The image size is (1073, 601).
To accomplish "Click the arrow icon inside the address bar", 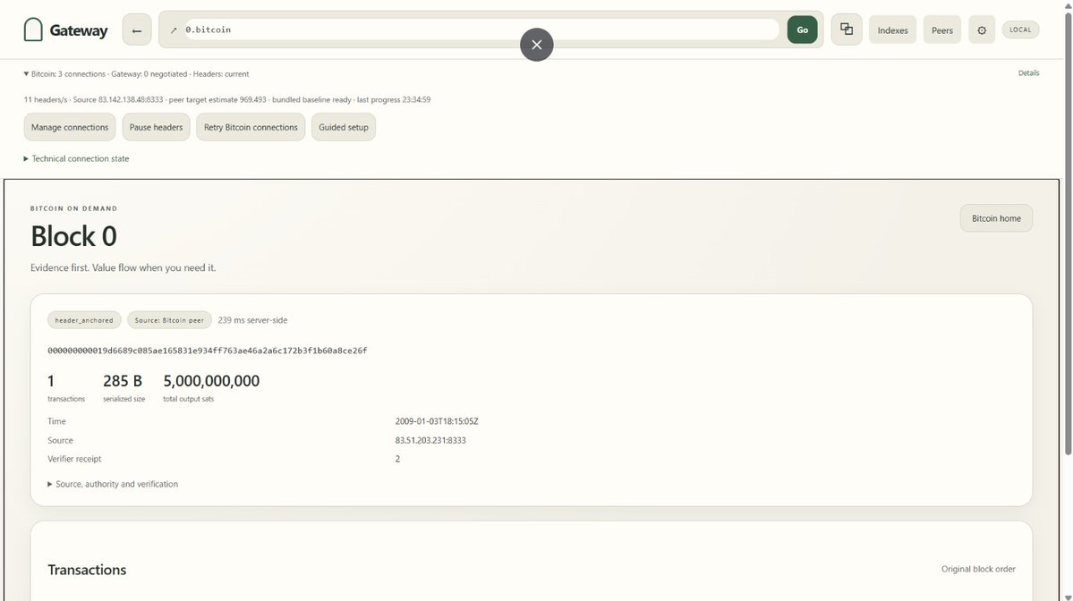I will pyautogui.click(x=173, y=30).
